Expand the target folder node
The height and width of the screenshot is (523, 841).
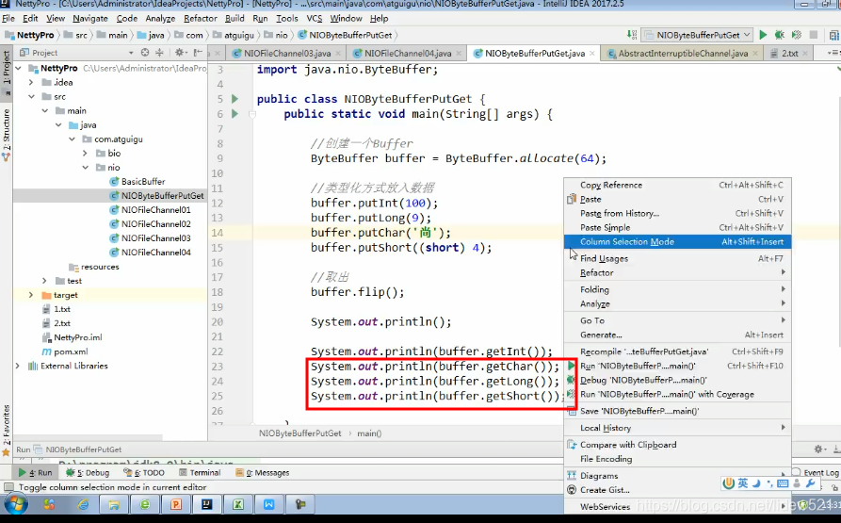31,295
